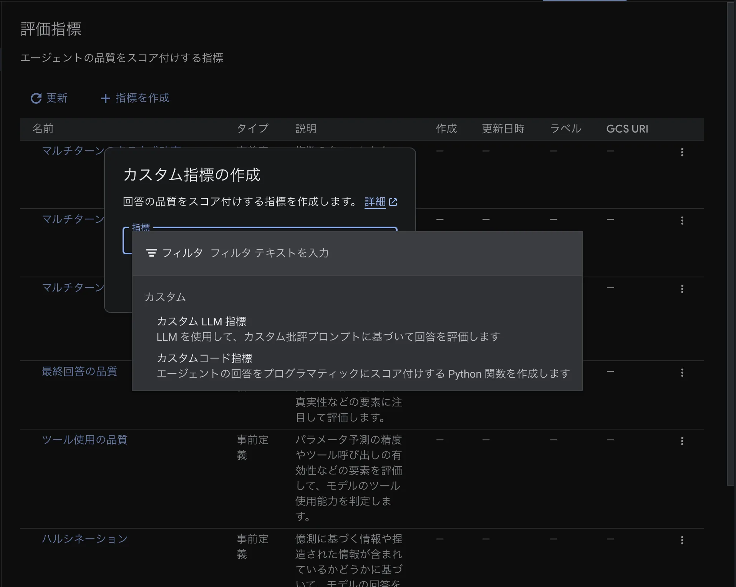
Task: Click the フィルタ filter icon
Action: [152, 253]
